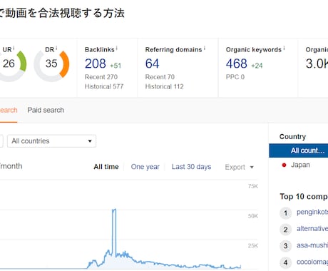Switch to the Paid search tab

tap(46, 110)
